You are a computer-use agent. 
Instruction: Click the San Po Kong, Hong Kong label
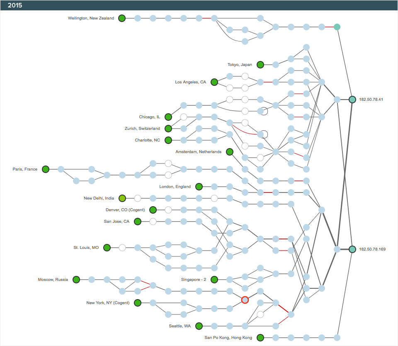(228, 338)
